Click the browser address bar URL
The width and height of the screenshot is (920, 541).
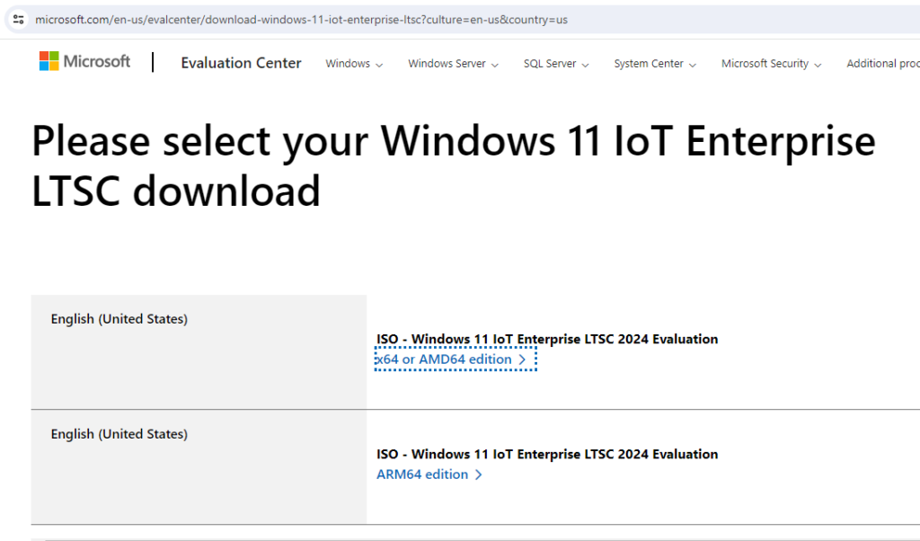coord(301,20)
